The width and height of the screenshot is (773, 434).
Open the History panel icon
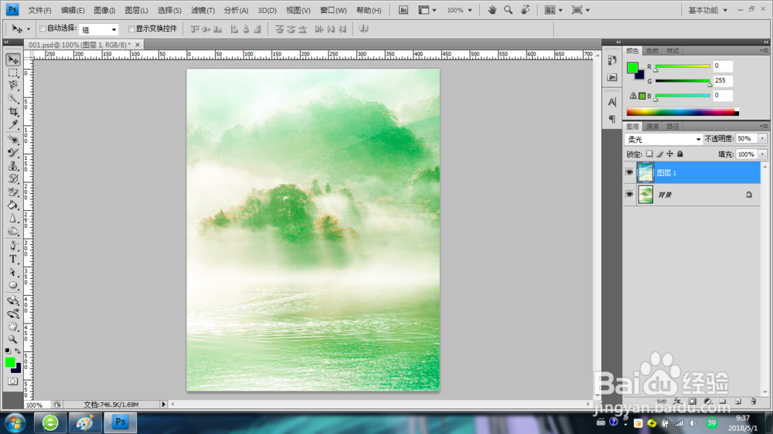(x=611, y=60)
